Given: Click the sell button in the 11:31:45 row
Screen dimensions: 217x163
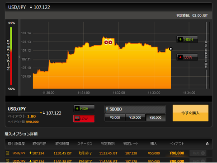Looking at the screenshot, I should click(x=198, y=153).
